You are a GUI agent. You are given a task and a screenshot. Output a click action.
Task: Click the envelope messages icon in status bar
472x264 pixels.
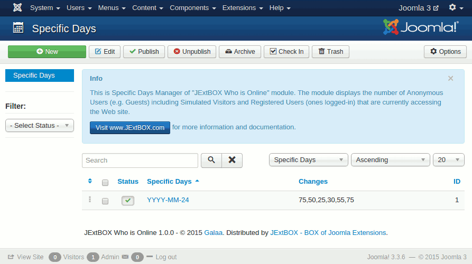point(125,257)
